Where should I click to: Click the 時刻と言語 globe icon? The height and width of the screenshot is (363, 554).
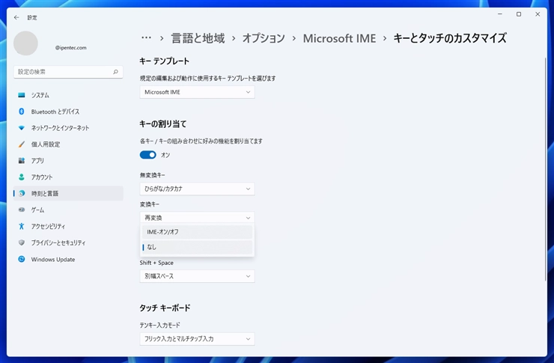click(22, 194)
